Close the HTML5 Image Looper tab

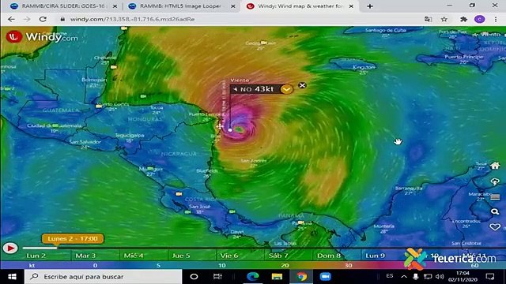(233, 6)
